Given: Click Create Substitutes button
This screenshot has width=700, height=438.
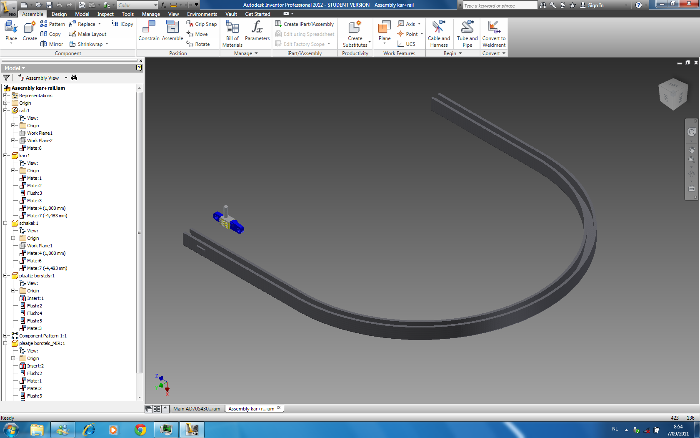Looking at the screenshot, I should point(355,34).
